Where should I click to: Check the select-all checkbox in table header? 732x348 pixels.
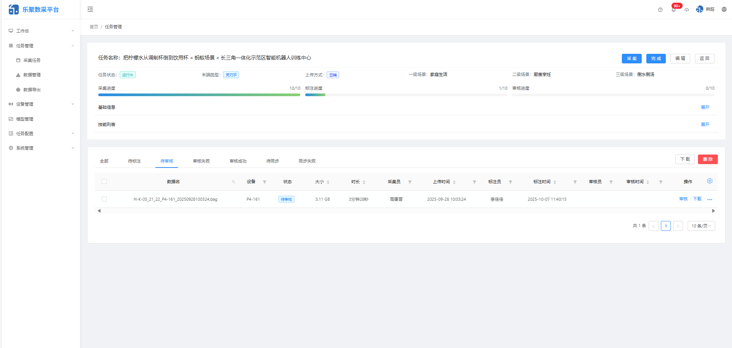tap(104, 181)
